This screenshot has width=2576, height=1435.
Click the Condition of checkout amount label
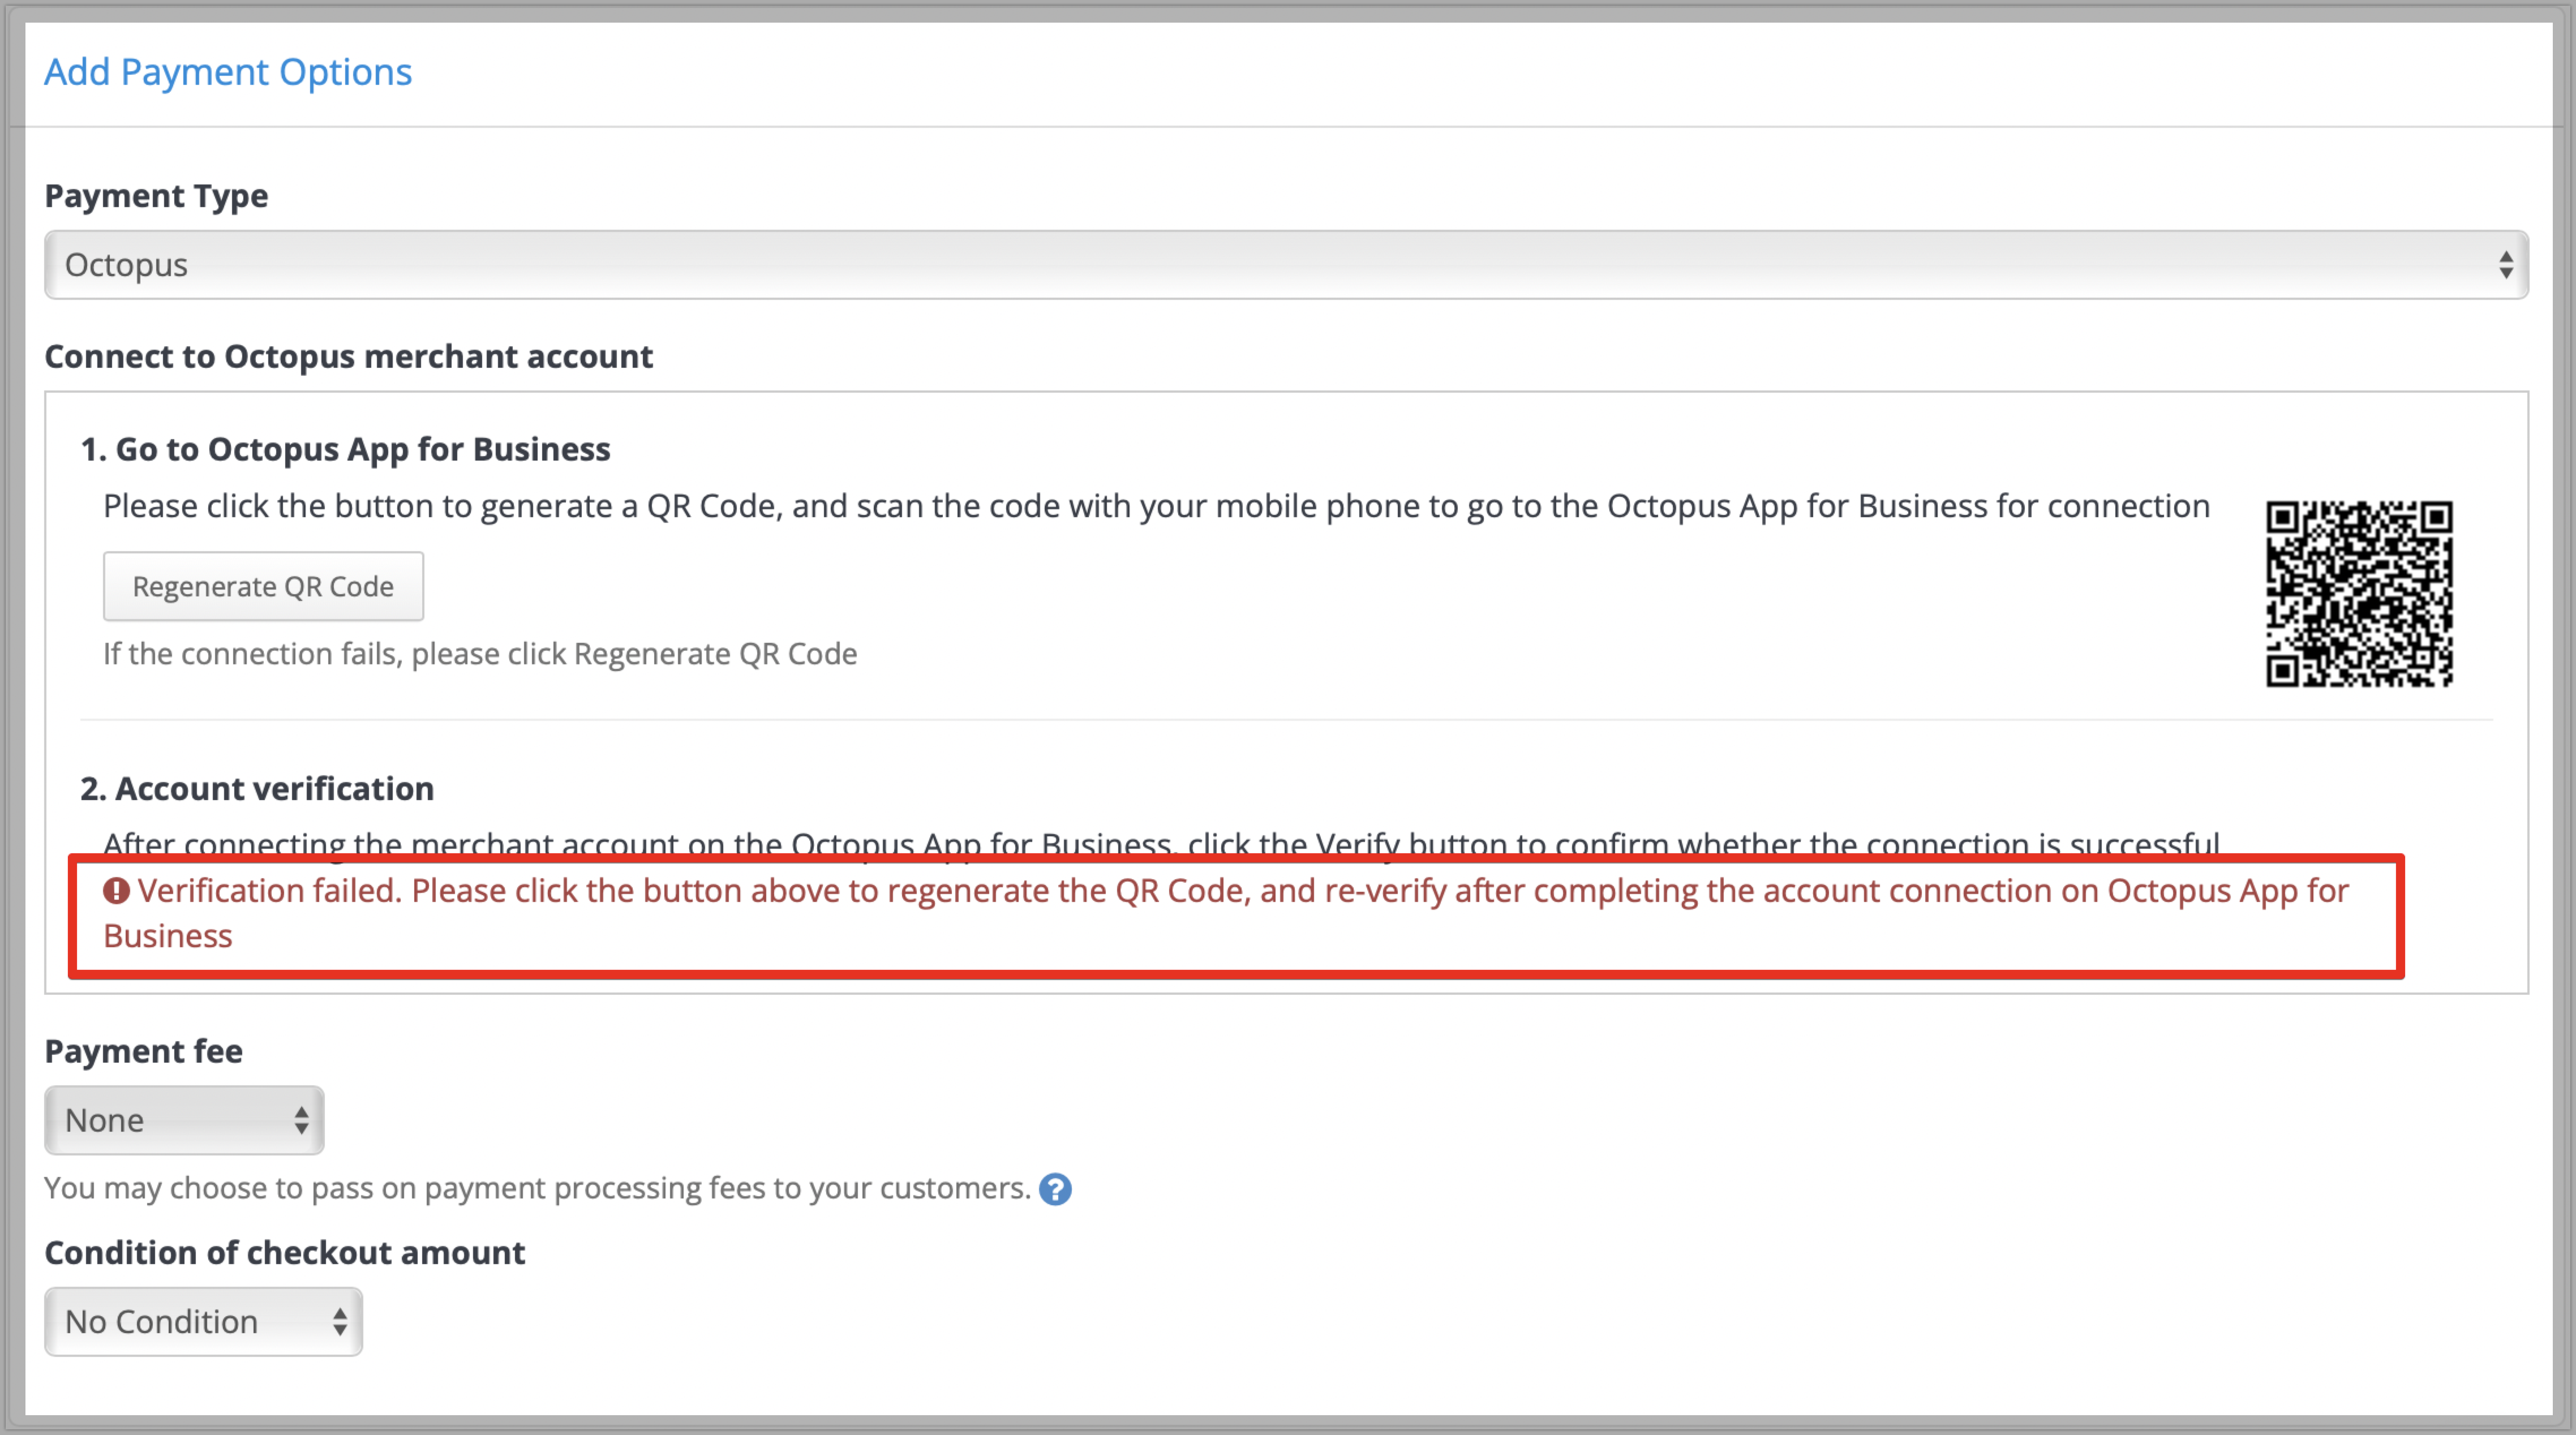285,1253
